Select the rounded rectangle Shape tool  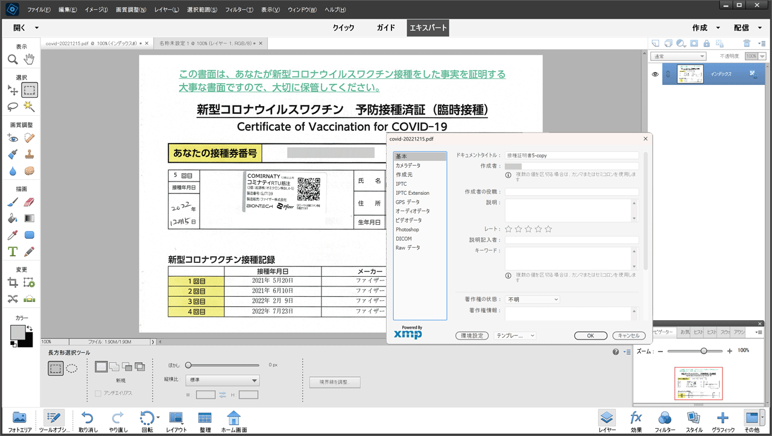pos(29,235)
